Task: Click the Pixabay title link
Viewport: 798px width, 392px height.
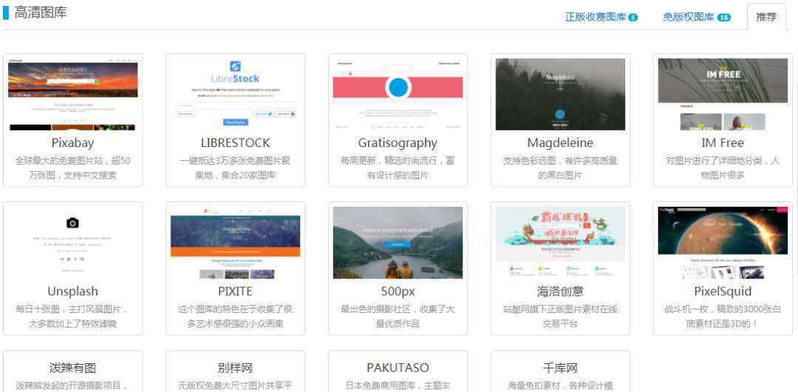Action: (72, 143)
